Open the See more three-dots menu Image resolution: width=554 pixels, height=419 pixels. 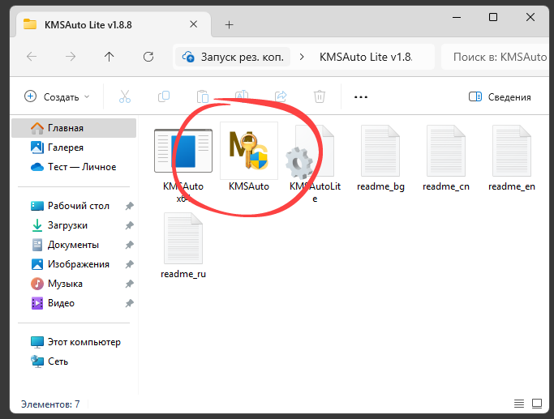(x=361, y=96)
